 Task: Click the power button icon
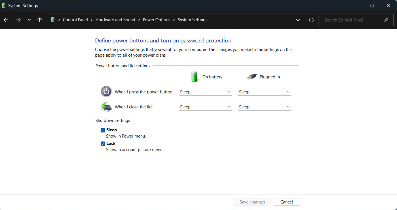pyautogui.click(x=106, y=92)
